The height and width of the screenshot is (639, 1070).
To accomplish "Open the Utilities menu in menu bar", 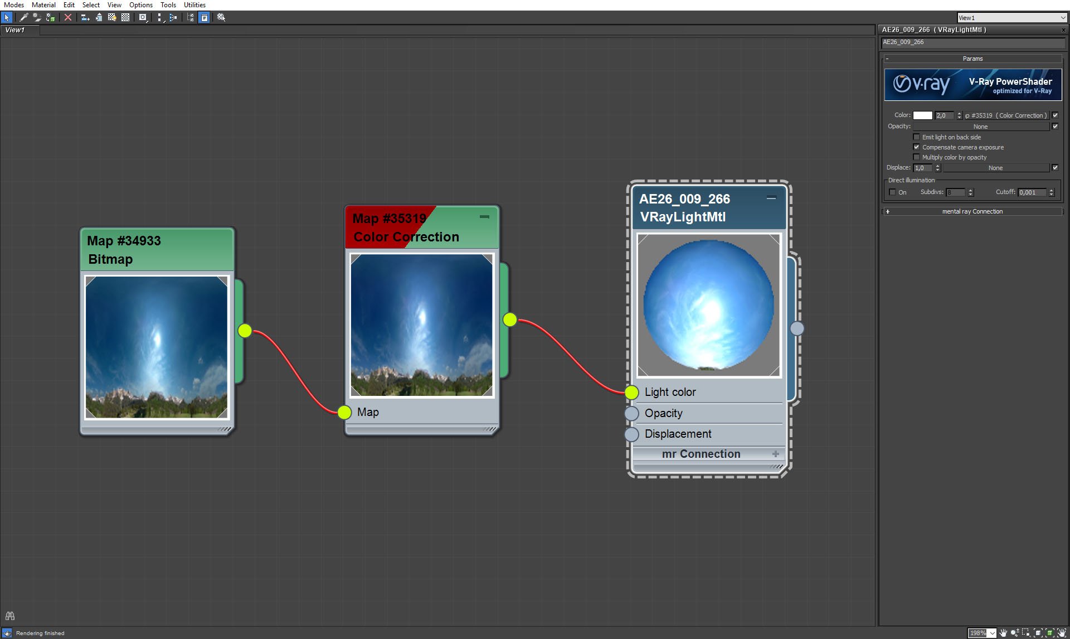I will (194, 6).
